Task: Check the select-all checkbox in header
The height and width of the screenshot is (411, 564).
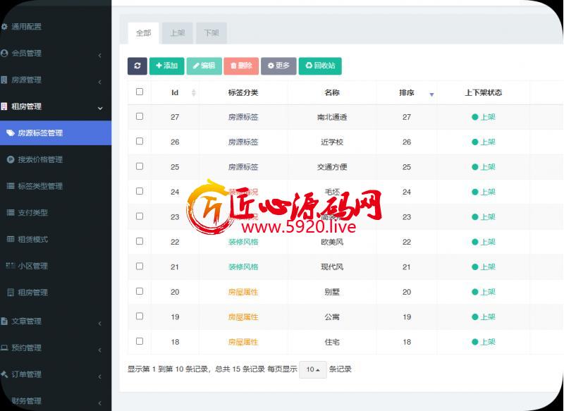Action: (140, 92)
